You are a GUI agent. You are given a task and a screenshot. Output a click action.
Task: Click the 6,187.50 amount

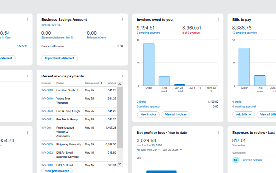[111, 144]
